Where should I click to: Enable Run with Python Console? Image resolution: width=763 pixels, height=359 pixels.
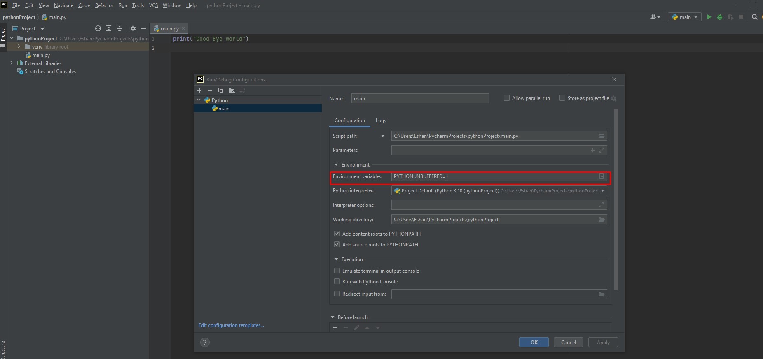pos(337,281)
